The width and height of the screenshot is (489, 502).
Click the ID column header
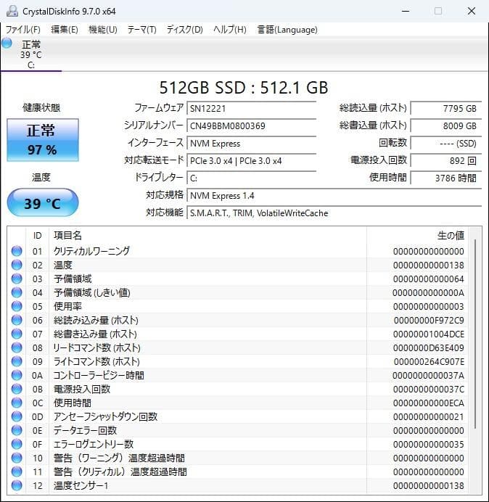[37, 236]
